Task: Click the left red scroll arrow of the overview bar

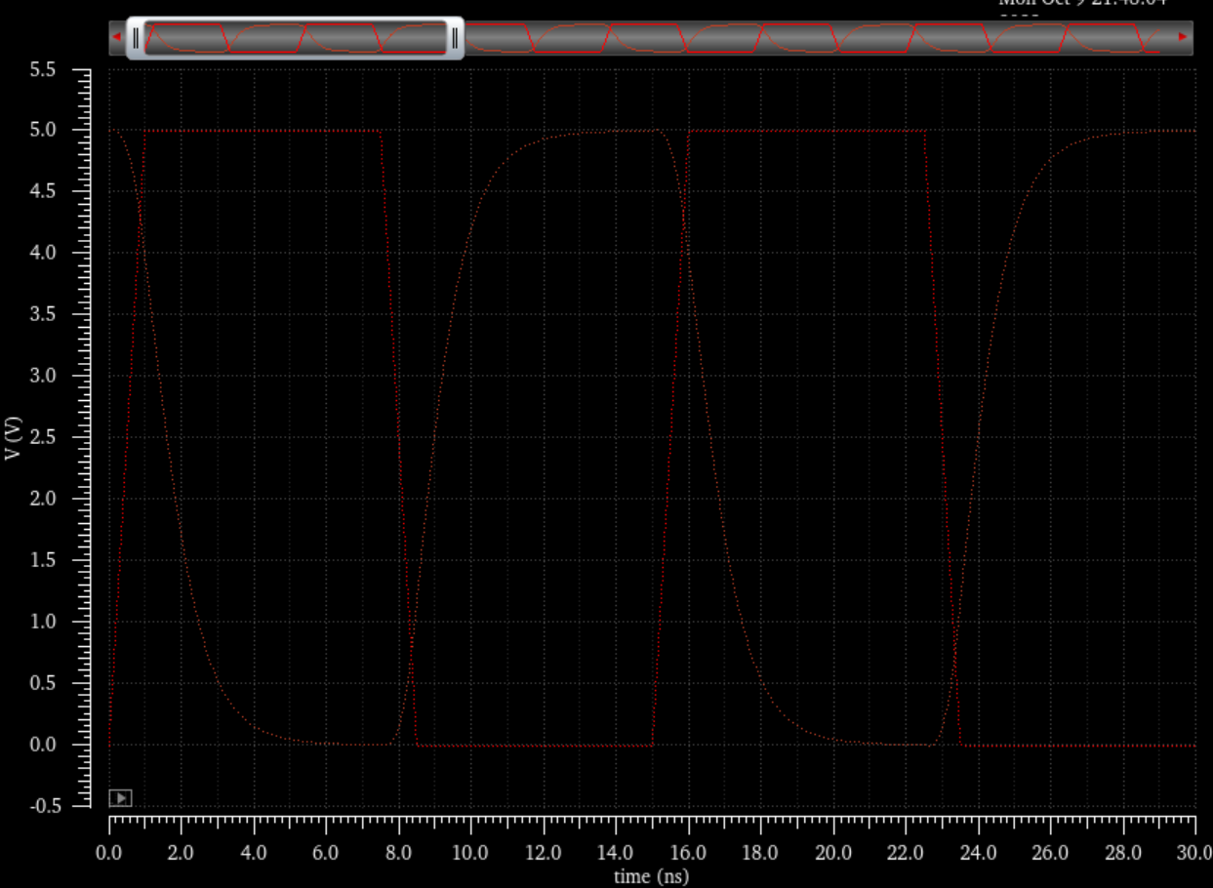Action: pyautogui.click(x=117, y=37)
